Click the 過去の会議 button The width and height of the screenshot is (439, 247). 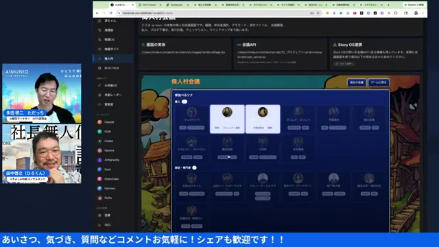(357, 82)
